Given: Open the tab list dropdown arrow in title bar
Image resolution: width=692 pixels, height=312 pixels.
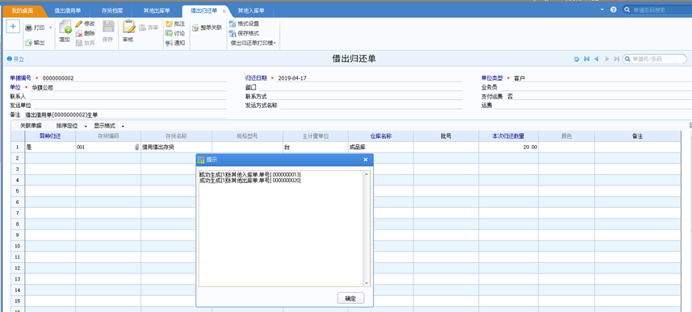Looking at the screenshot, I should [602, 9].
